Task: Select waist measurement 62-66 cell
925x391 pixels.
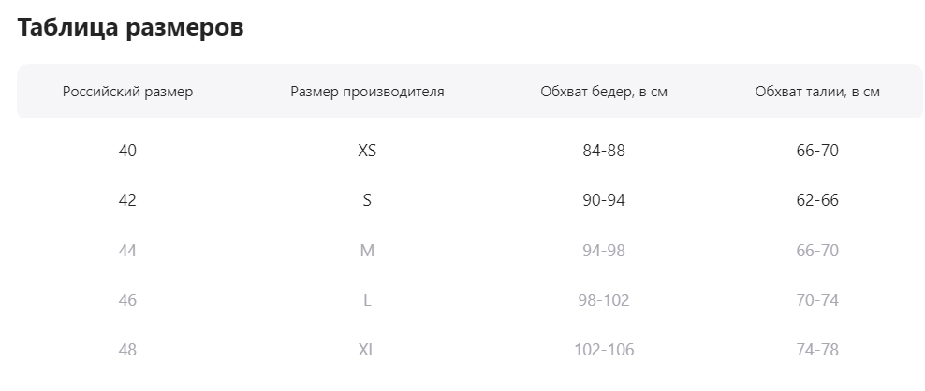Action: click(817, 200)
